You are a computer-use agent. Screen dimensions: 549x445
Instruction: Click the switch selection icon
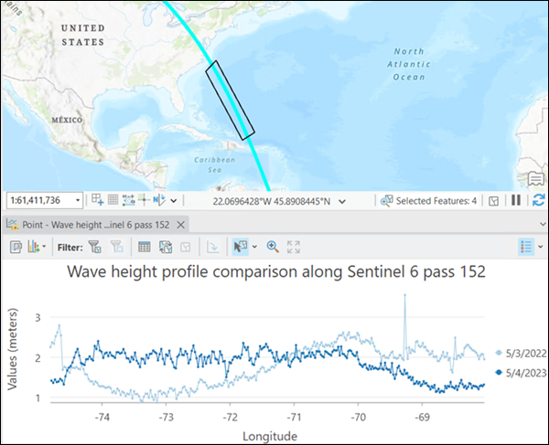[166, 247]
